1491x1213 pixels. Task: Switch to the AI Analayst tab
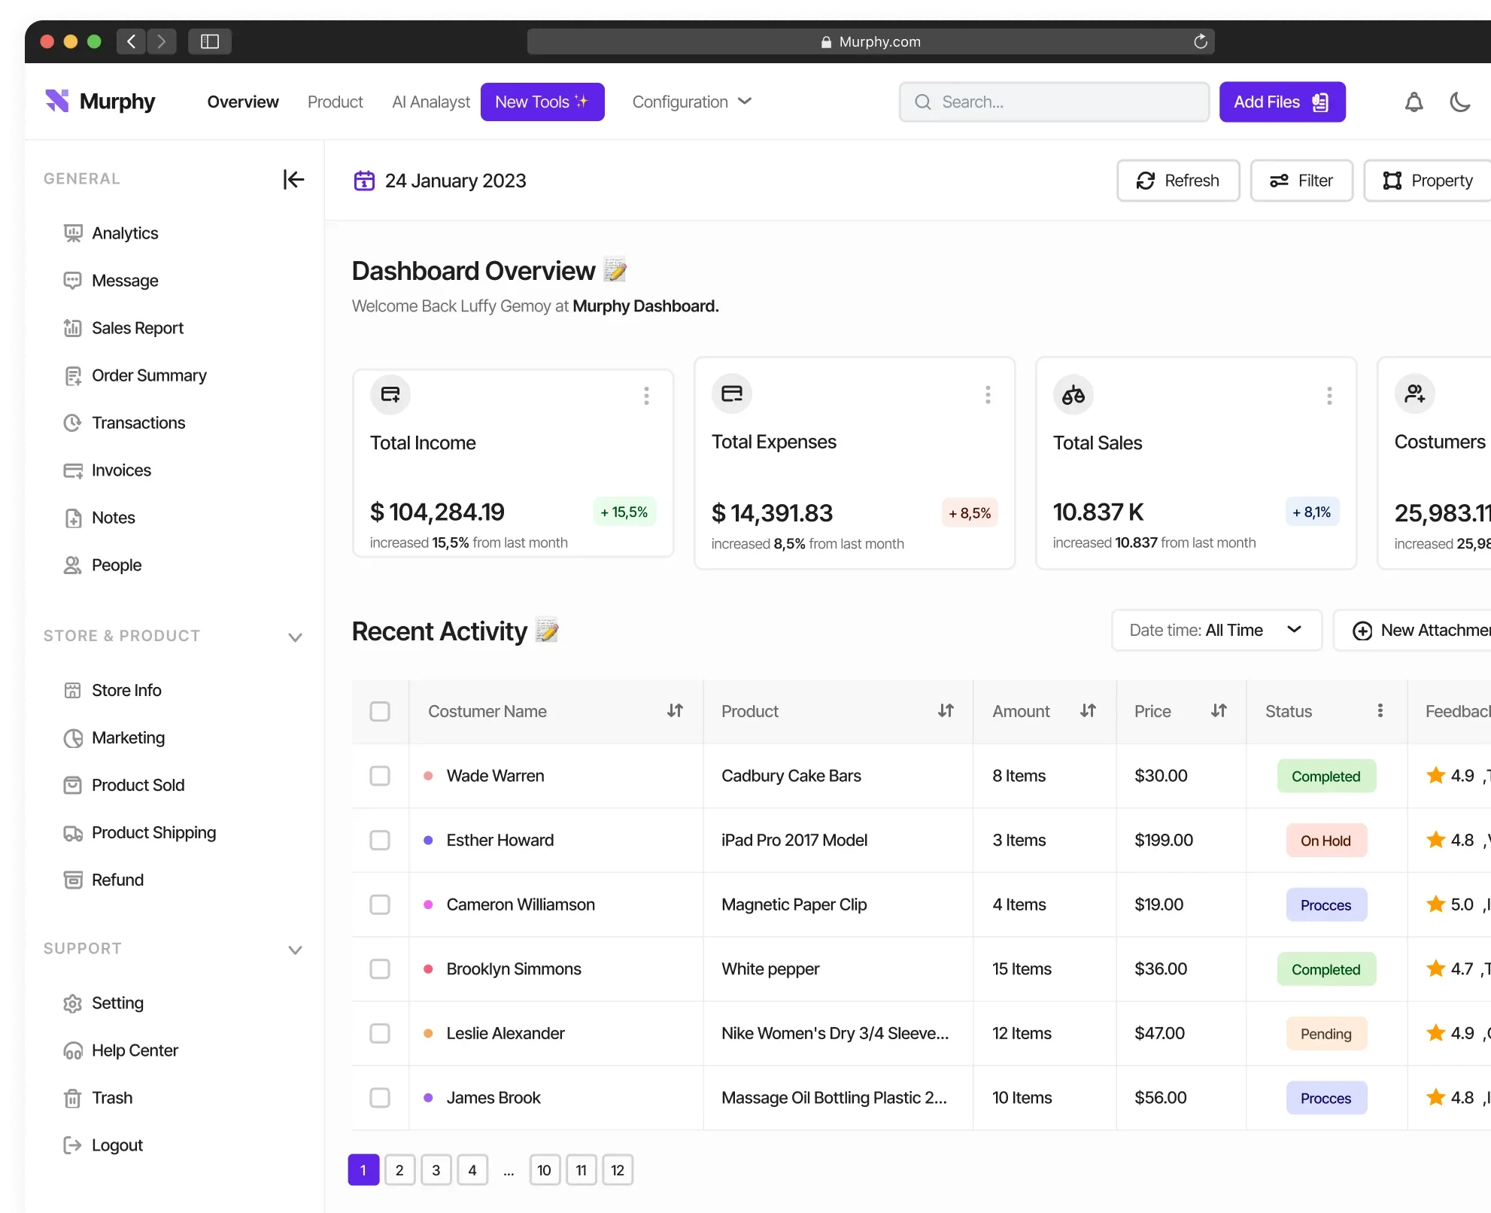(430, 102)
